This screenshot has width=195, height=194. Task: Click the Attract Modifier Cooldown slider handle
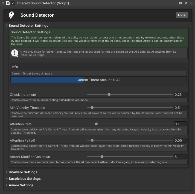click(x=102, y=157)
